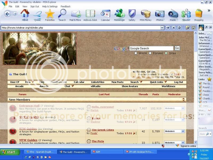Open the View menu
This screenshot has height=160, width=213.
(25, 6)
